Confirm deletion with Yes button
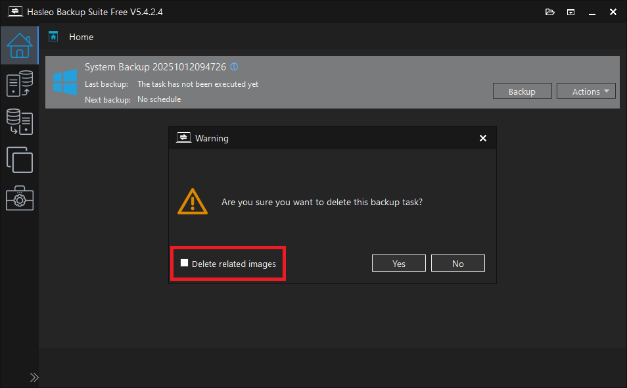 click(x=399, y=263)
